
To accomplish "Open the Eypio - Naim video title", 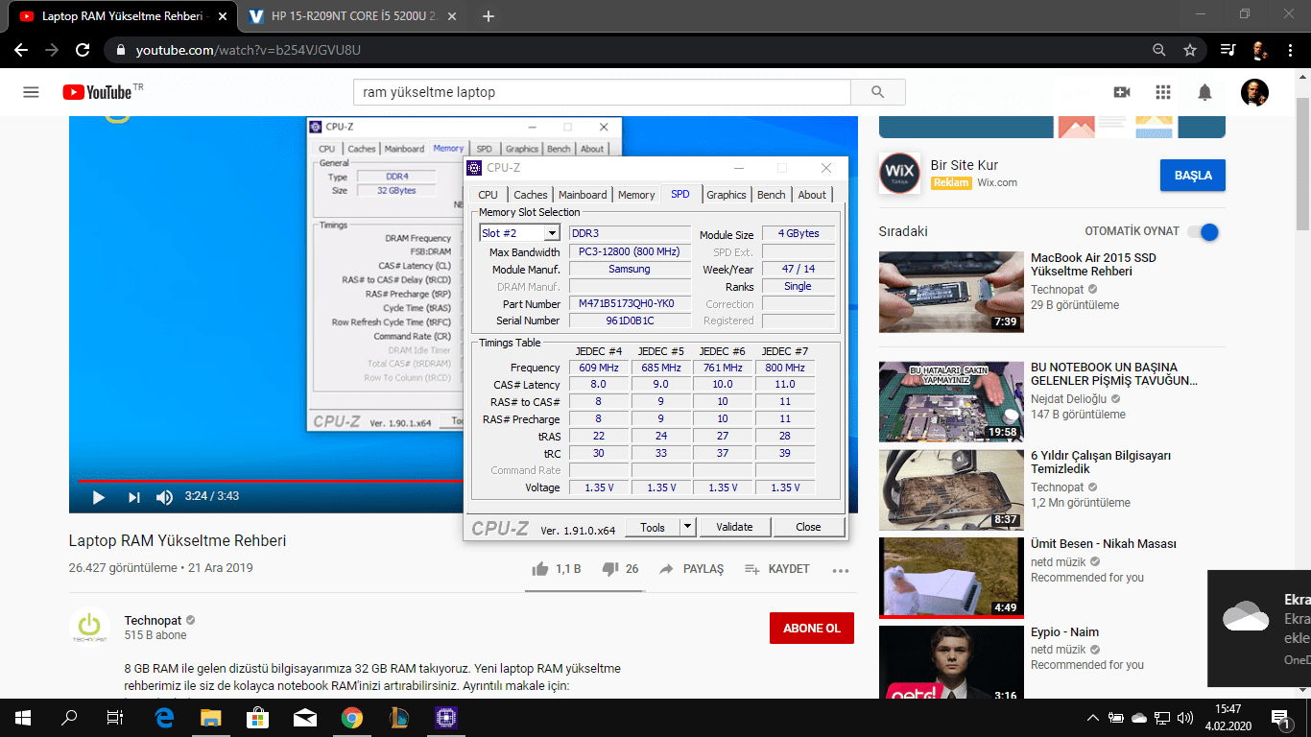I will point(1065,632).
